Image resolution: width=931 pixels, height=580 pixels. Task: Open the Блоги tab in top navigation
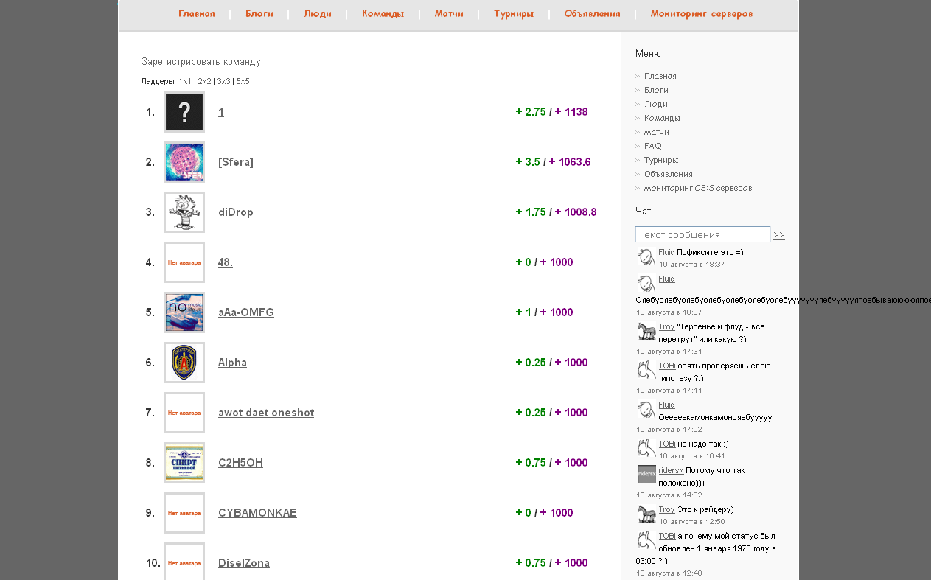259,14
